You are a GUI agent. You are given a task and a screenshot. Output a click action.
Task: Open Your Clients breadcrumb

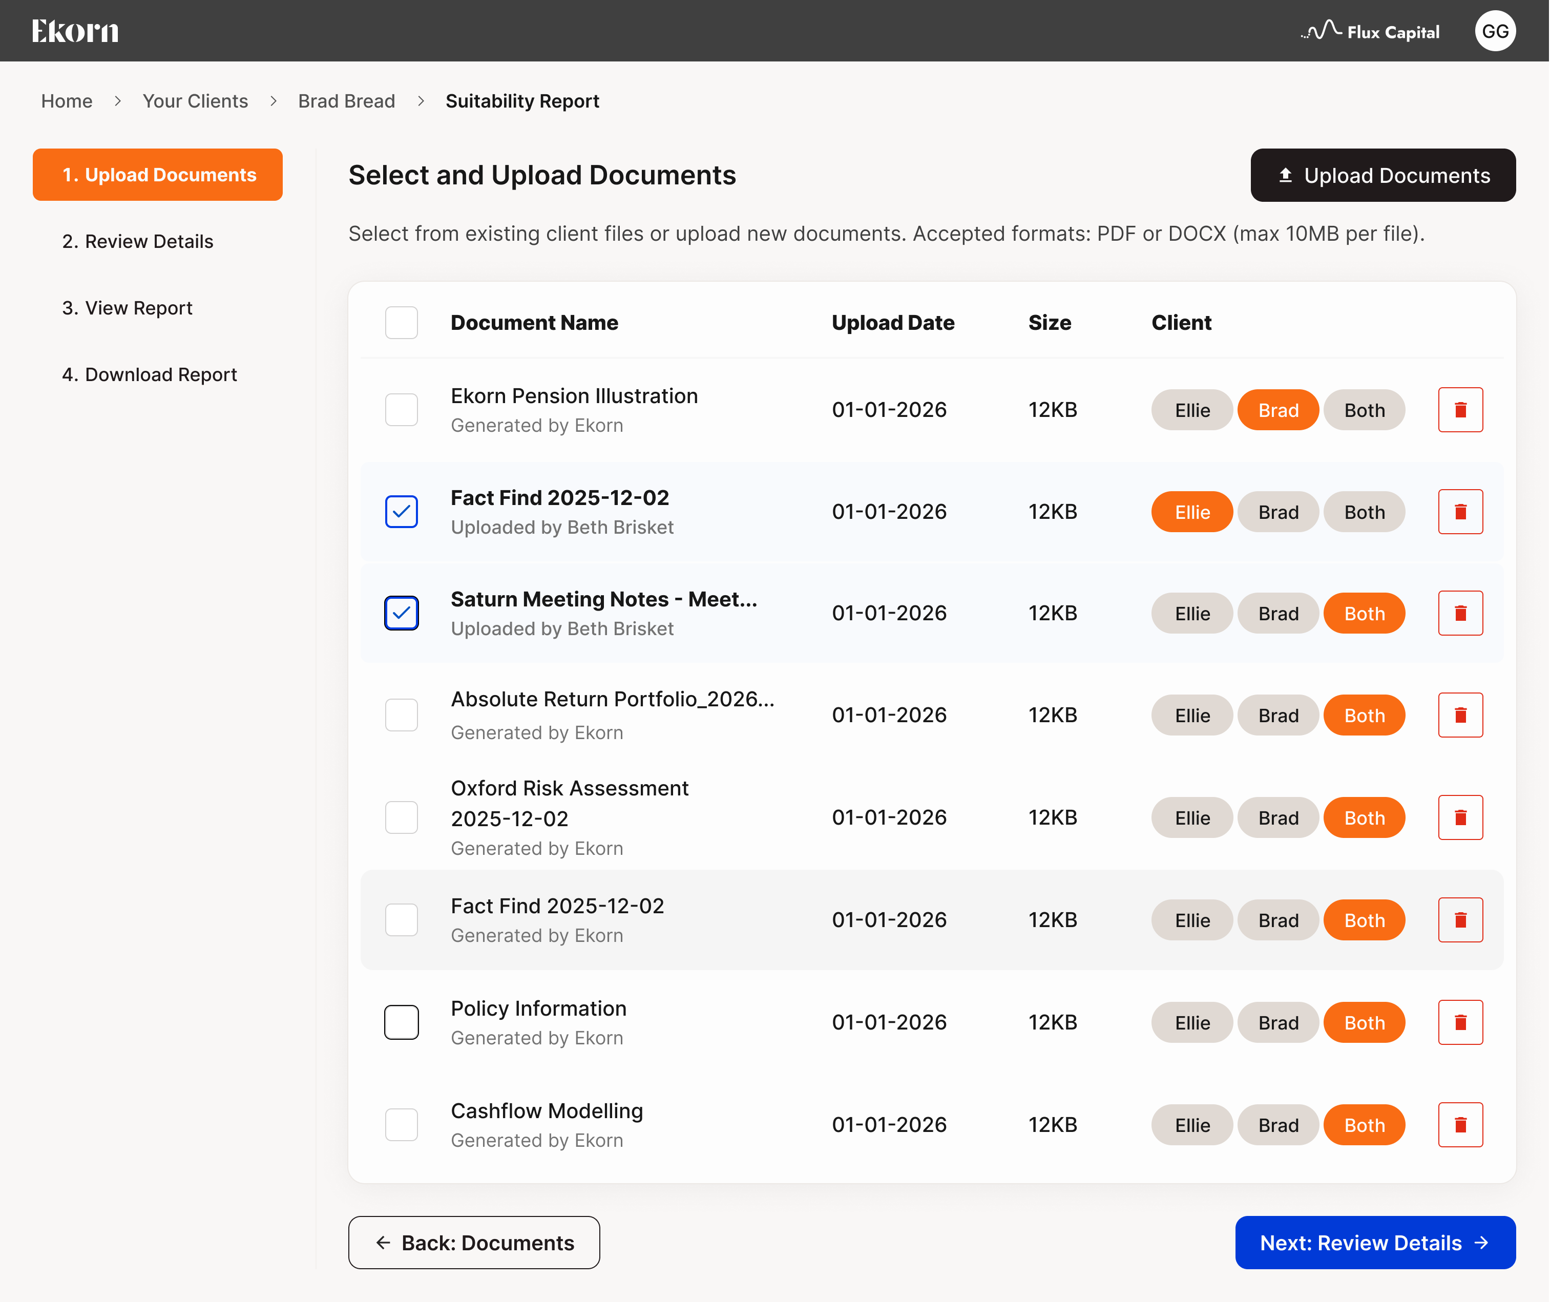pos(195,101)
